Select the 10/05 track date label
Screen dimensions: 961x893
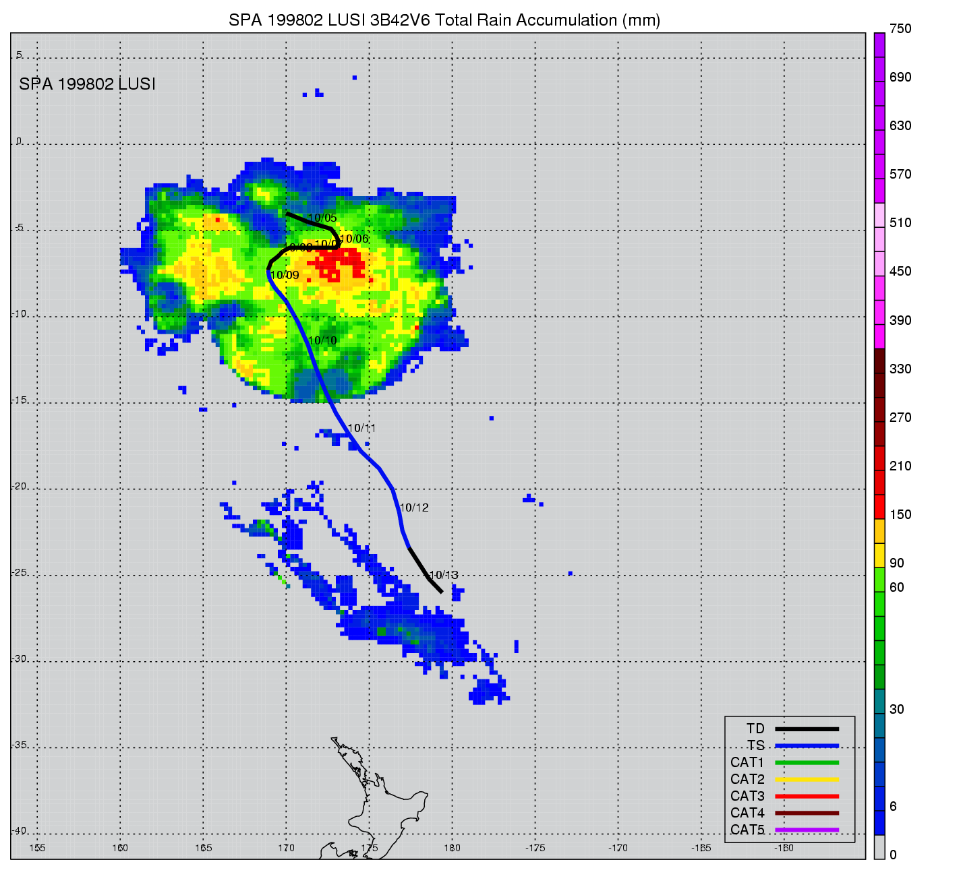322,218
